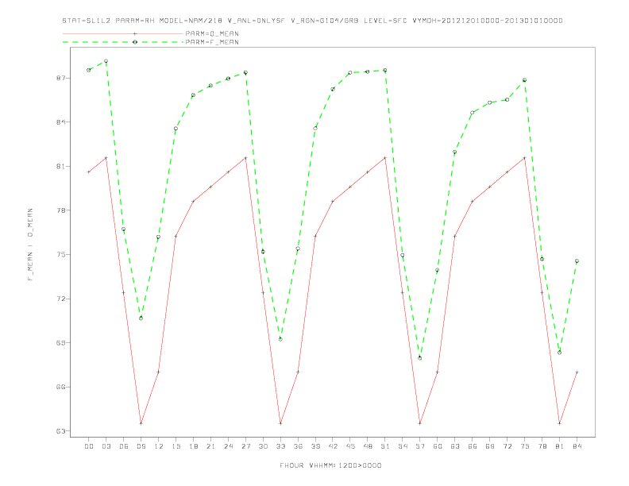Click the FHOUR VHHMM: 1200>0000 axis title
This screenshot has height=486, width=629.
330,465
